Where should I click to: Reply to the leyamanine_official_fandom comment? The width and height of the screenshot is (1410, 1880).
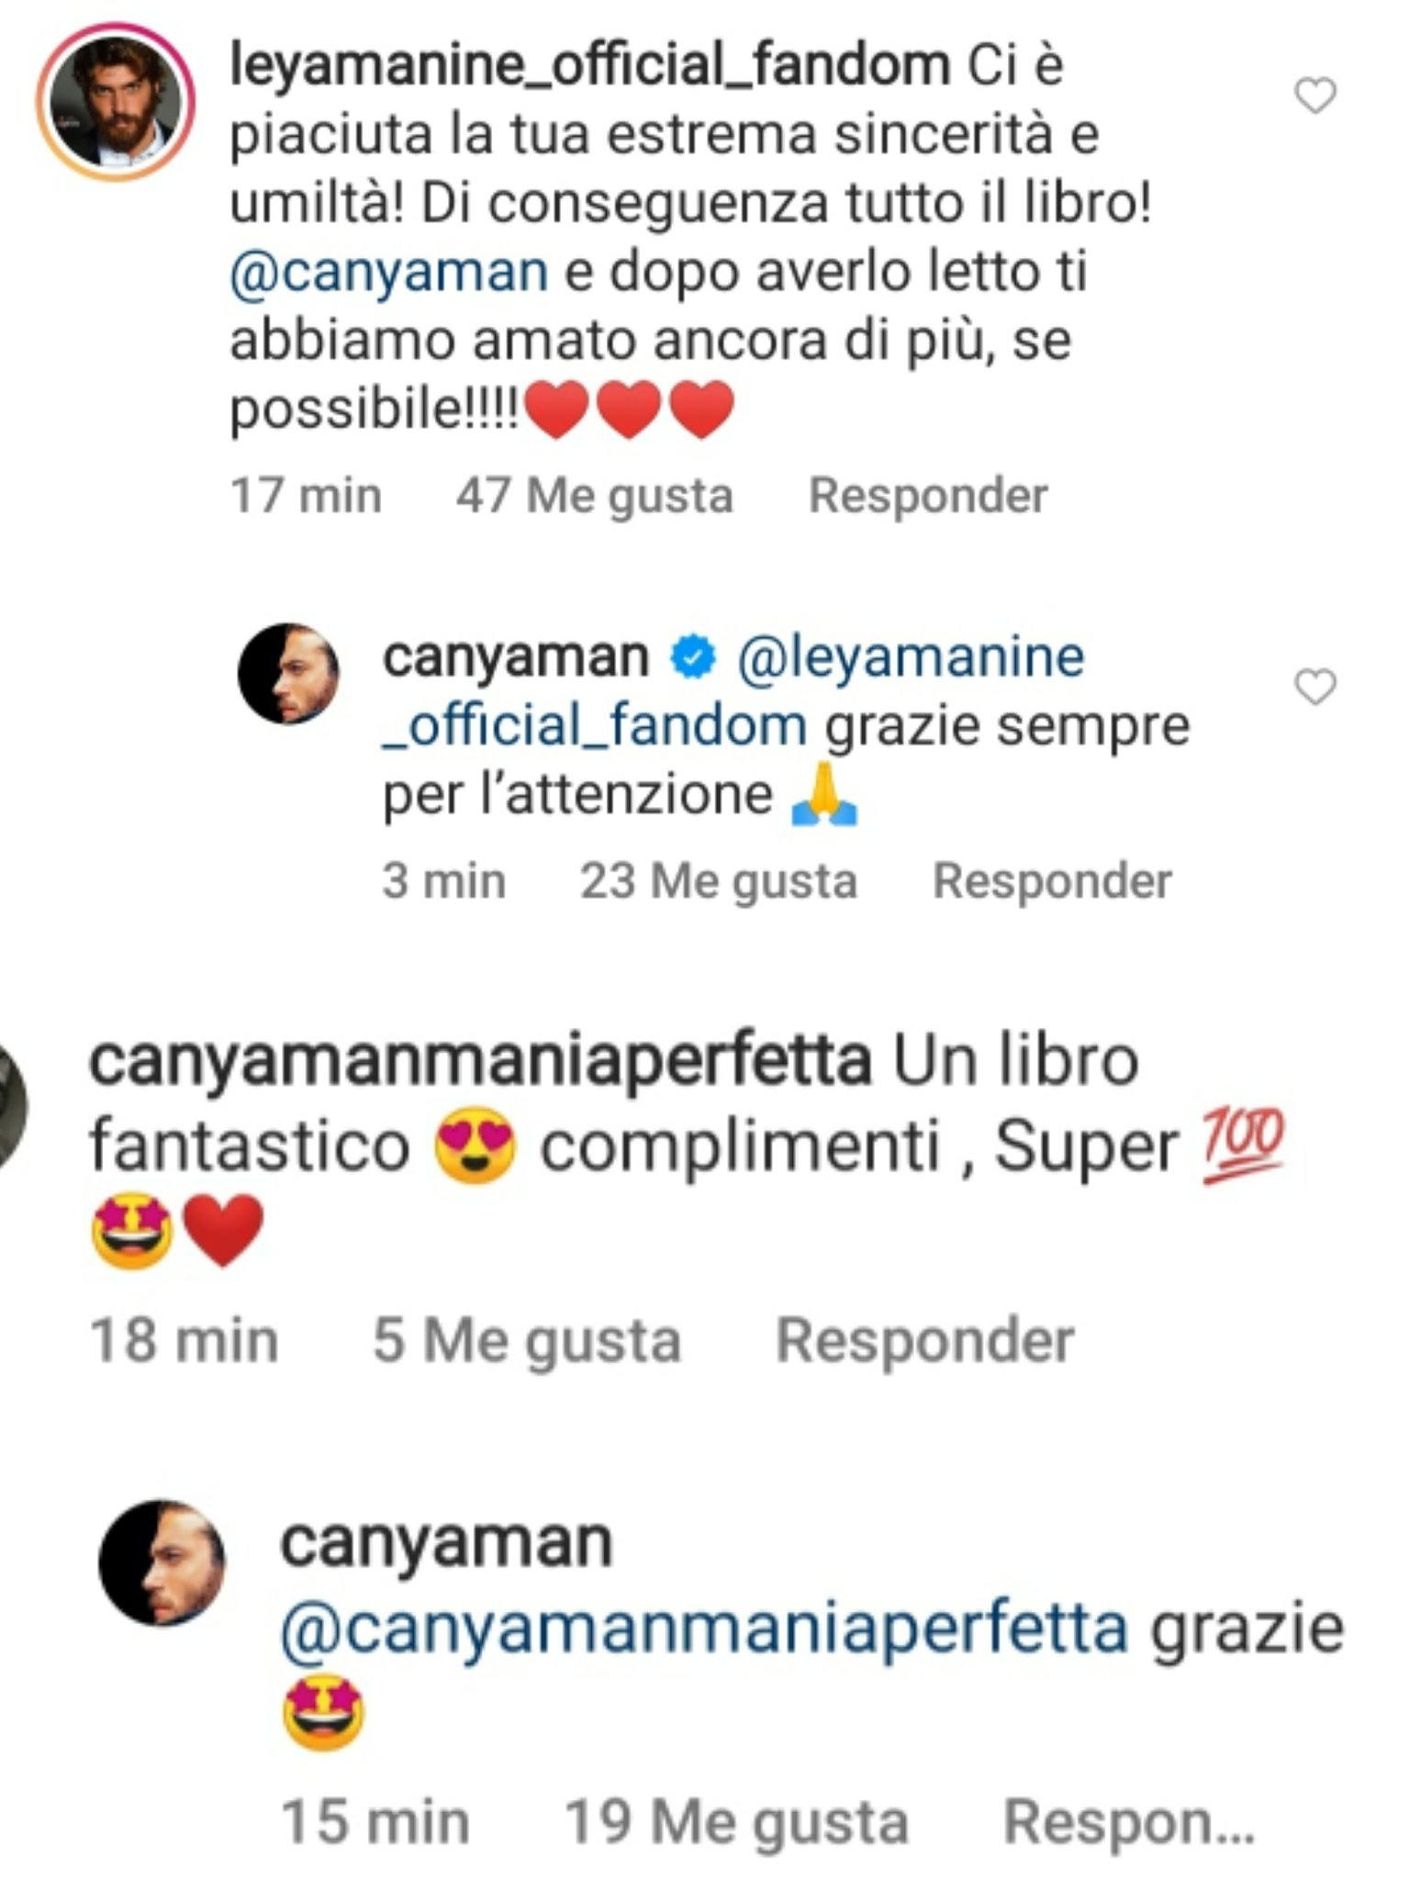[928, 497]
